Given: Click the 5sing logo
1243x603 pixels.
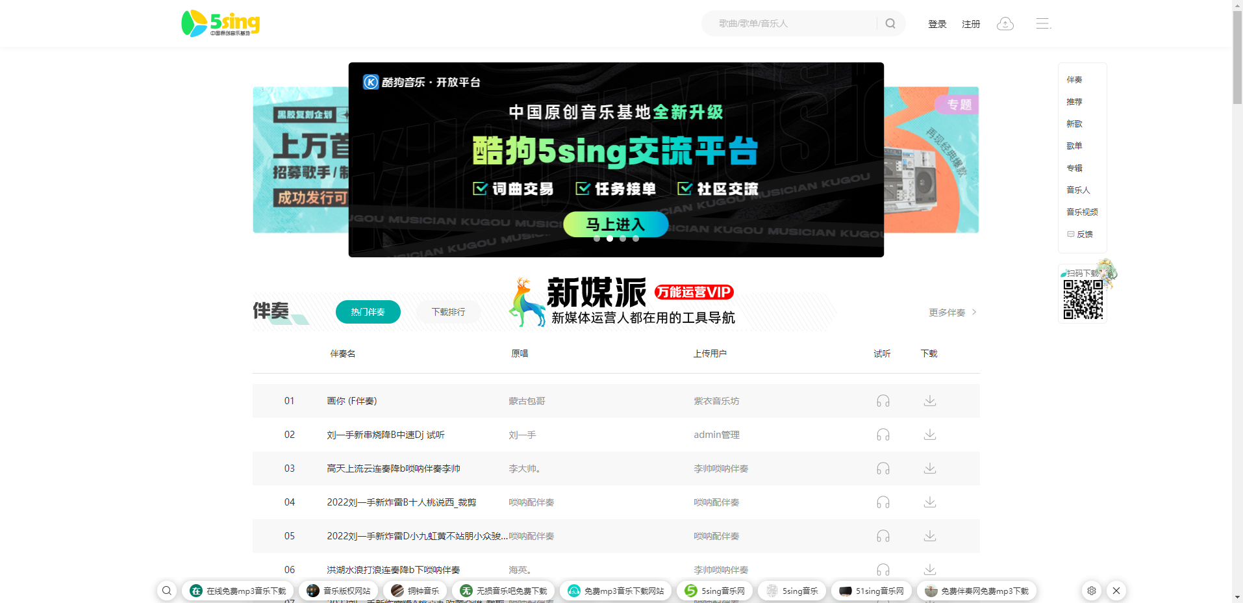Looking at the screenshot, I should point(220,23).
